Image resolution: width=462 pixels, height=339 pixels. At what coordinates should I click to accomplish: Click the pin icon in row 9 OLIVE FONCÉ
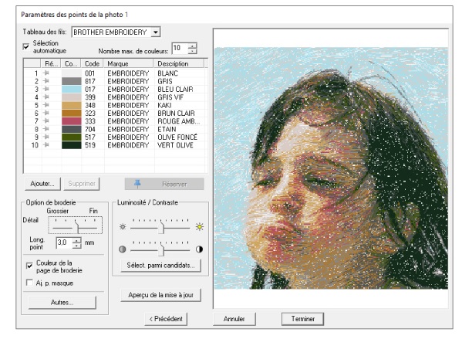click(x=46, y=137)
